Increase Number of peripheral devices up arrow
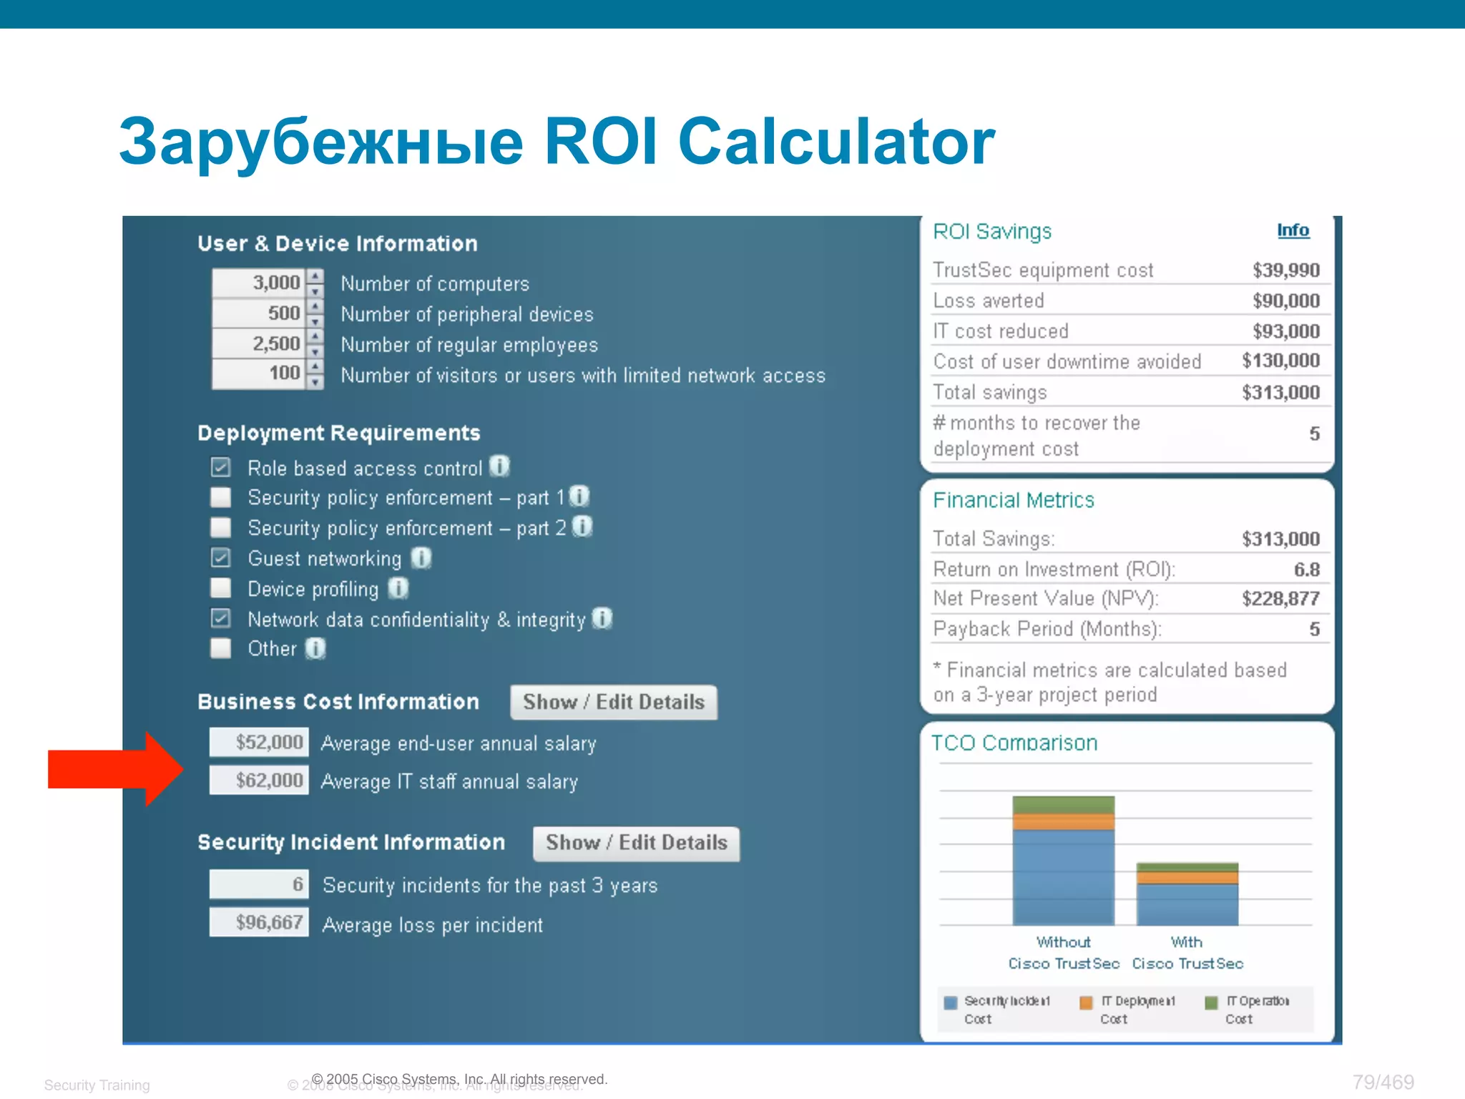 pyautogui.click(x=315, y=306)
